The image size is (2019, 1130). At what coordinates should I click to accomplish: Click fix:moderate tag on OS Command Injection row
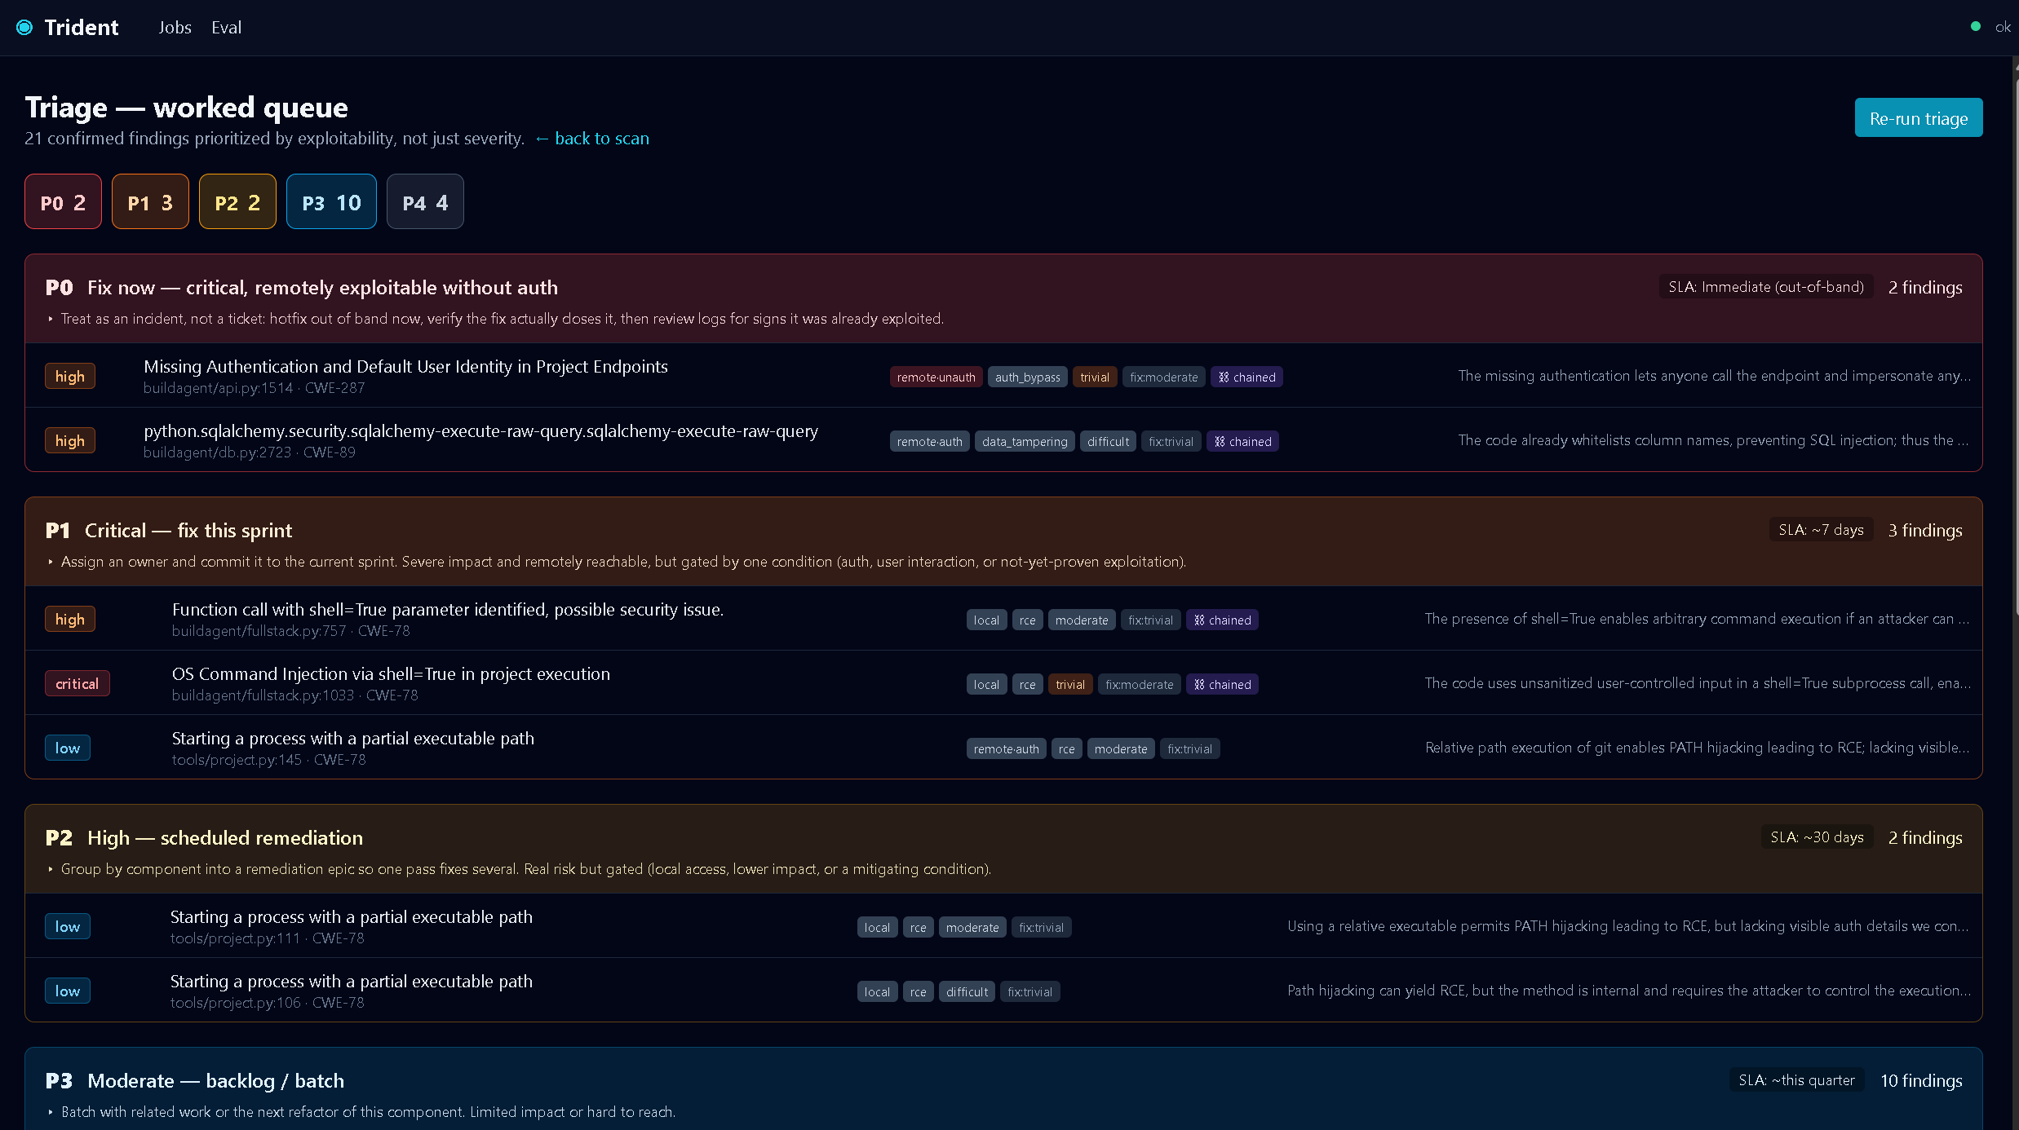point(1139,684)
